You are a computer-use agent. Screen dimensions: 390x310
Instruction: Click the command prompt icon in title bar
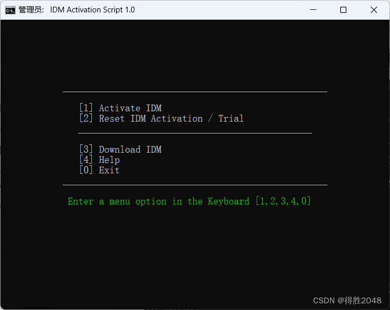(10, 10)
